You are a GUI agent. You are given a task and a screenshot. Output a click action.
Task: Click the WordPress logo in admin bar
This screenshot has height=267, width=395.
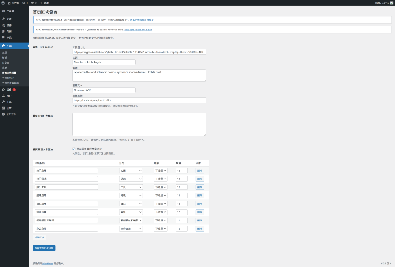(x=3, y=3)
